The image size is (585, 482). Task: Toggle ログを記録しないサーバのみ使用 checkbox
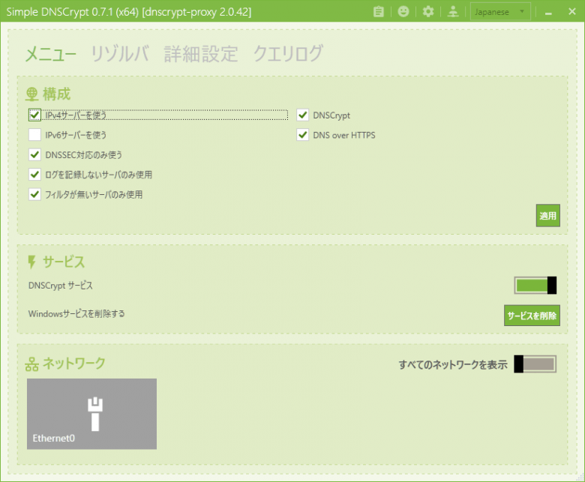click(x=34, y=174)
